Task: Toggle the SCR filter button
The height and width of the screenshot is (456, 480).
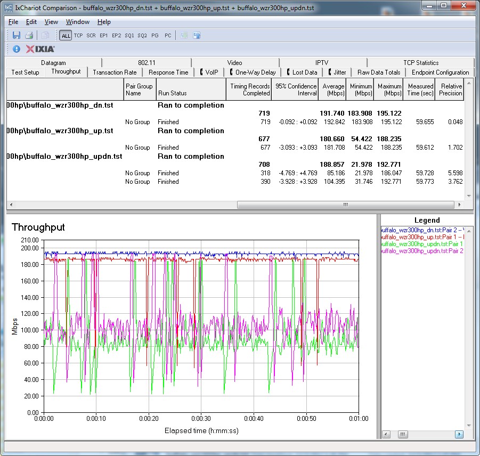Action: (x=91, y=36)
